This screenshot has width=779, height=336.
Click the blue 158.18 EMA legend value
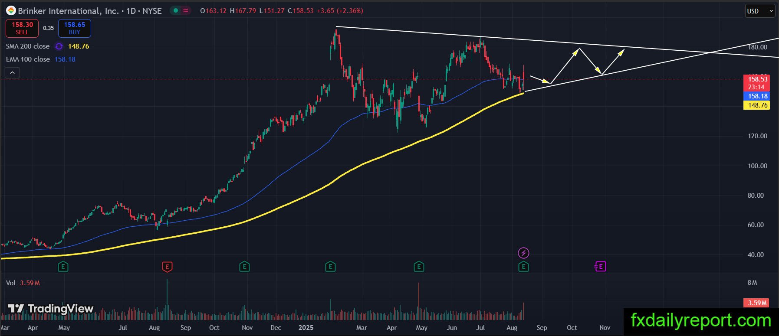65,59
